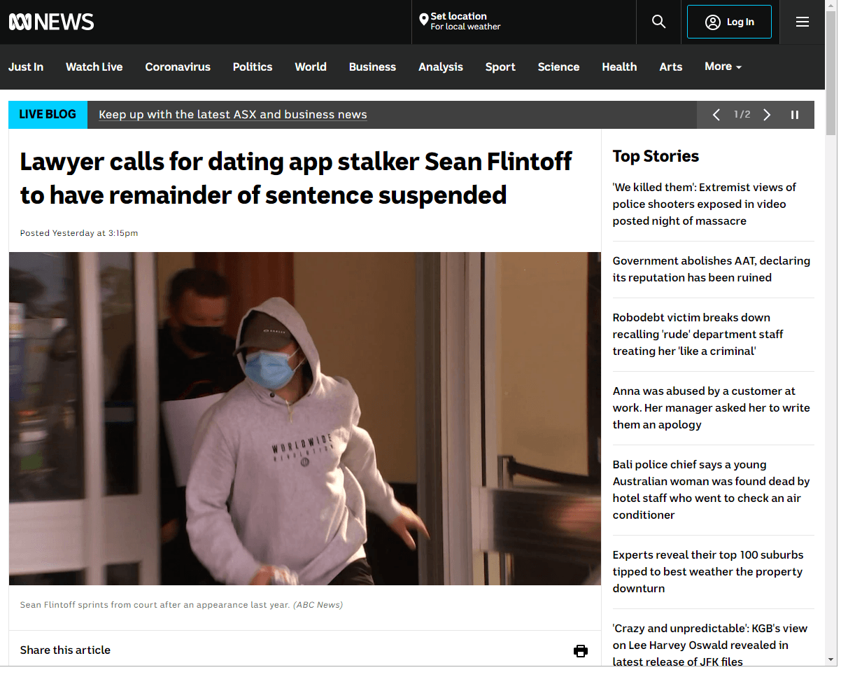841x677 pixels.
Task: Click the 1/2 ticker counter
Action: click(x=742, y=114)
